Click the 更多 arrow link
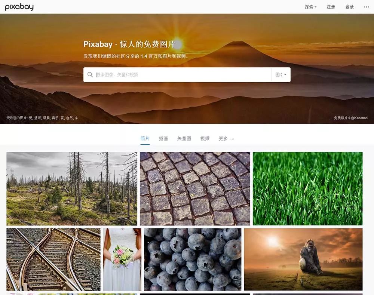Image resolution: width=374 pixels, height=295 pixels. point(226,139)
